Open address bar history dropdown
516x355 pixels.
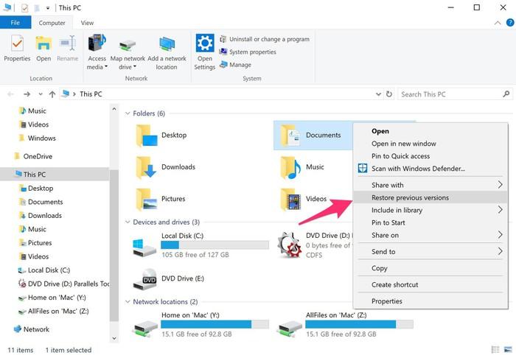[378, 94]
